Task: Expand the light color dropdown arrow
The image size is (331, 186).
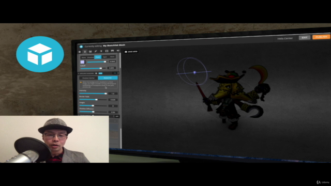Action: coord(85,62)
